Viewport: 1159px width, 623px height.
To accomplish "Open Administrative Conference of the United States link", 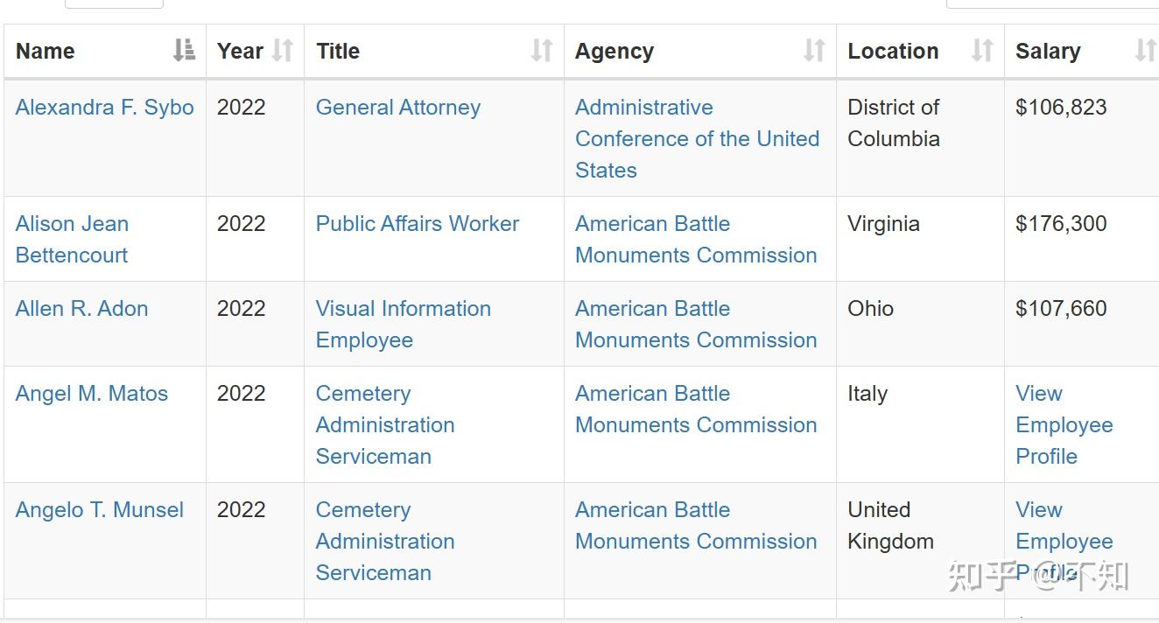I will [698, 139].
